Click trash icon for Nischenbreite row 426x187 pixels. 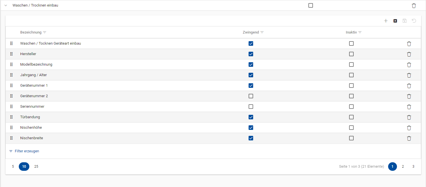tap(409, 138)
